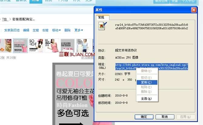203x125 pixels.
Task: Expand the 移动 dropdown
Action: tap(56, 30)
